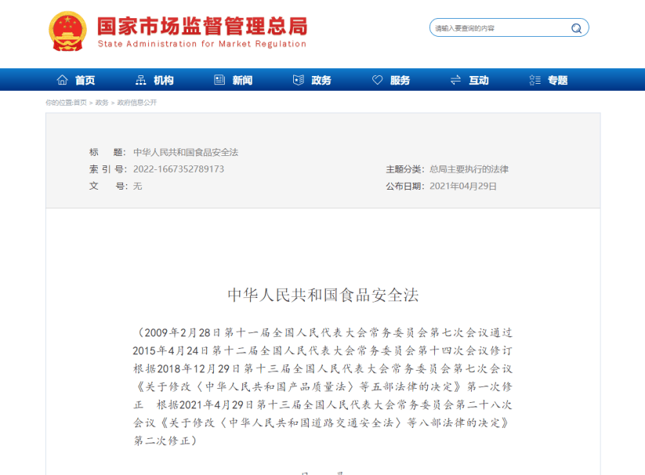Viewport: 645px width, 475px height.
Task: Click 政府信息公开 in the breadcrumb
Action: pyautogui.click(x=137, y=103)
